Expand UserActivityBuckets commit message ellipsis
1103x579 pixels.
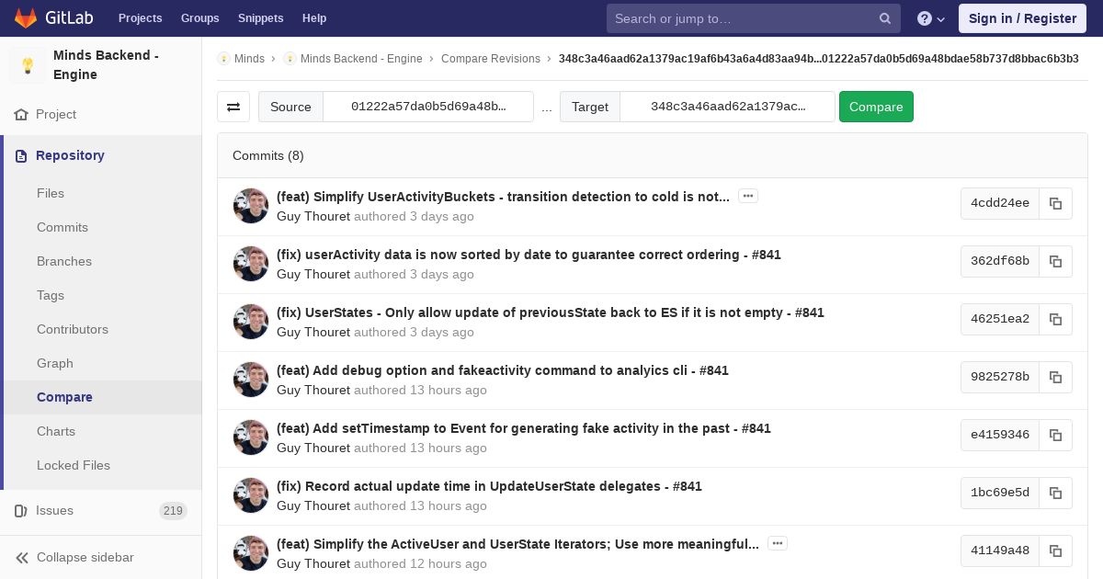pos(748,196)
